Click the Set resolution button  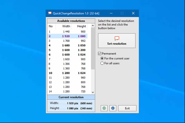(117, 41)
